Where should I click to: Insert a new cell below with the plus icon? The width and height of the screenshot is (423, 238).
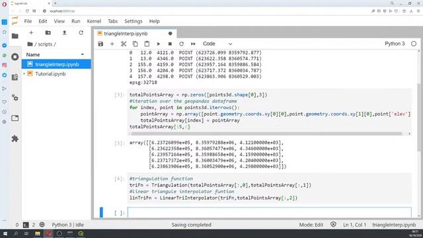(x=112, y=44)
